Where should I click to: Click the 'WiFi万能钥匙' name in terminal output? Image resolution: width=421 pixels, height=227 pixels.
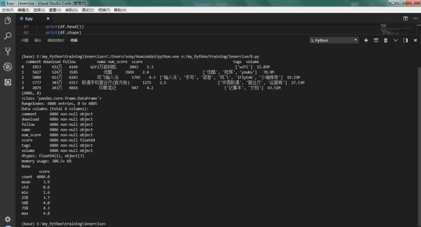coord(103,67)
